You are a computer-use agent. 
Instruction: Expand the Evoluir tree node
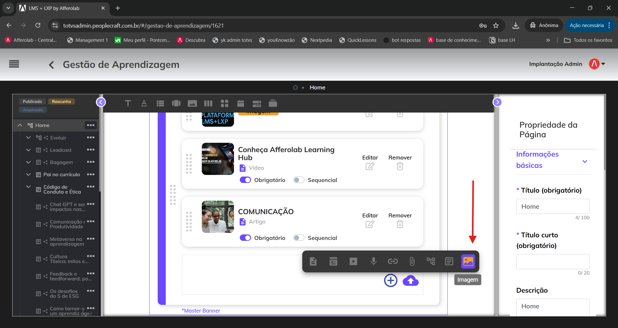28,137
